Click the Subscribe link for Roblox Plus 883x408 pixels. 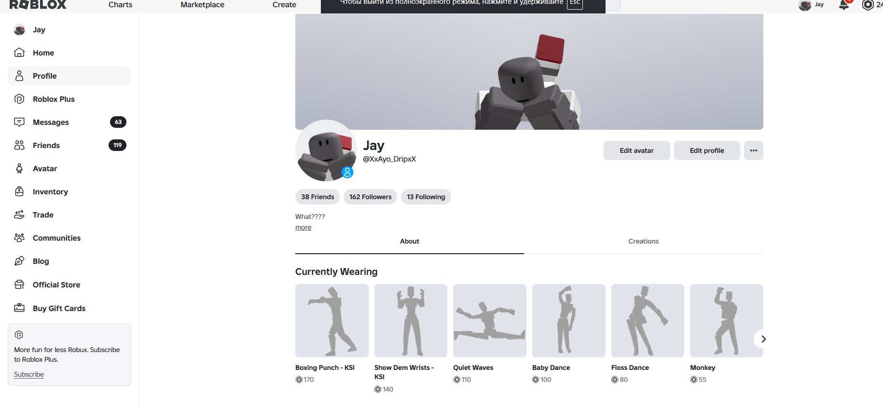coord(29,374)
